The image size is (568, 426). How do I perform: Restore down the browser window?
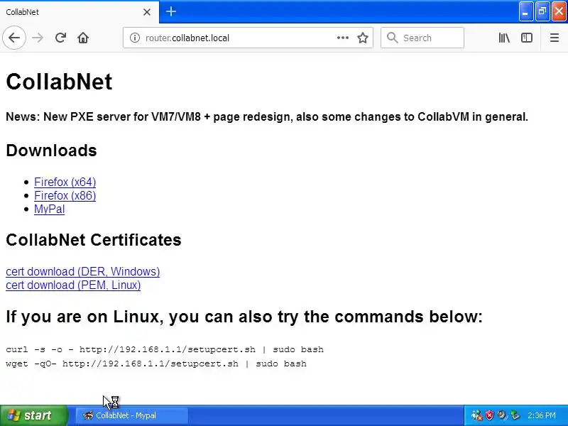[x=542, y=11]
